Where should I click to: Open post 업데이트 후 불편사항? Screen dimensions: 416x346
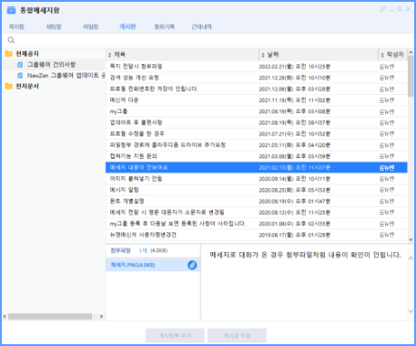256,123
